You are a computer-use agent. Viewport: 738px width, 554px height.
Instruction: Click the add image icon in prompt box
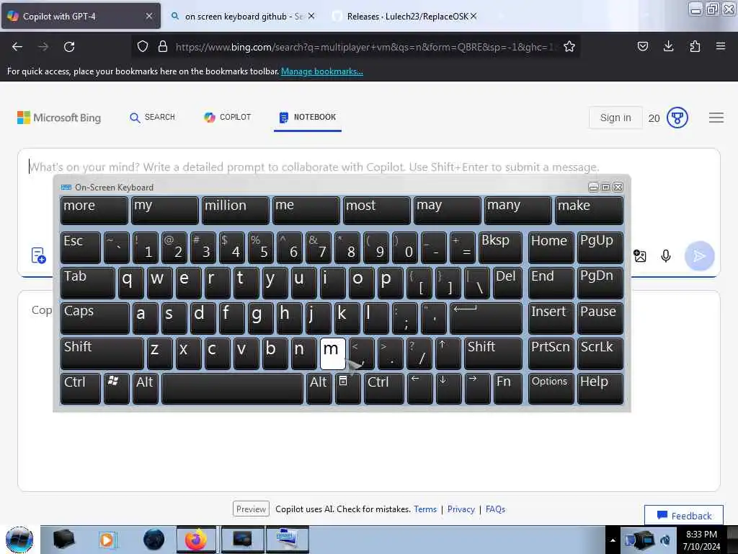[640, 256]
